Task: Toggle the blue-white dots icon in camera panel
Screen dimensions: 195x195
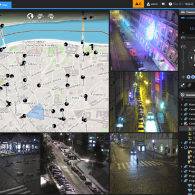Action: [x=183, y=85]
